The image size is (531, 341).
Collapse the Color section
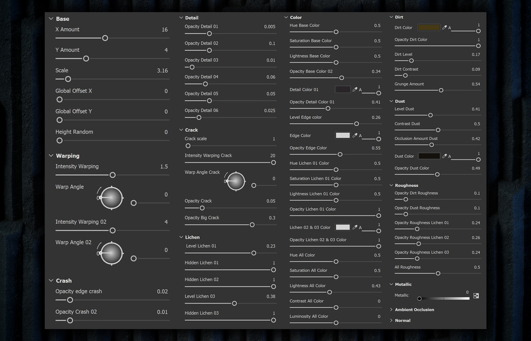click(x=286, y=17)
